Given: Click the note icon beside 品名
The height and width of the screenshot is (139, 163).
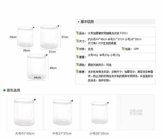Looking at the screenshot, I should [78, 33].
